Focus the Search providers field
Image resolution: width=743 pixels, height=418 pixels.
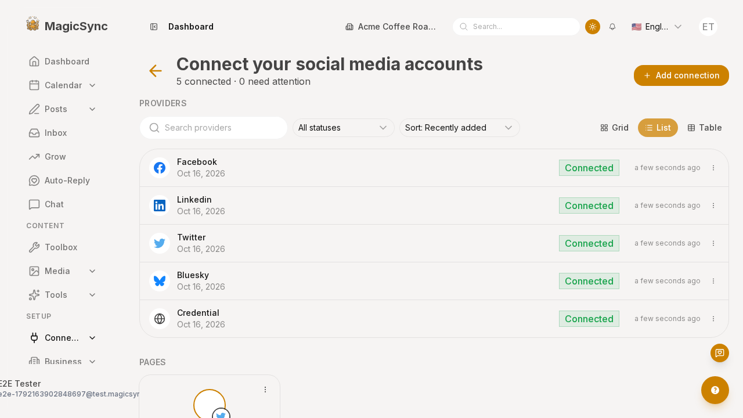pos(214,128)
